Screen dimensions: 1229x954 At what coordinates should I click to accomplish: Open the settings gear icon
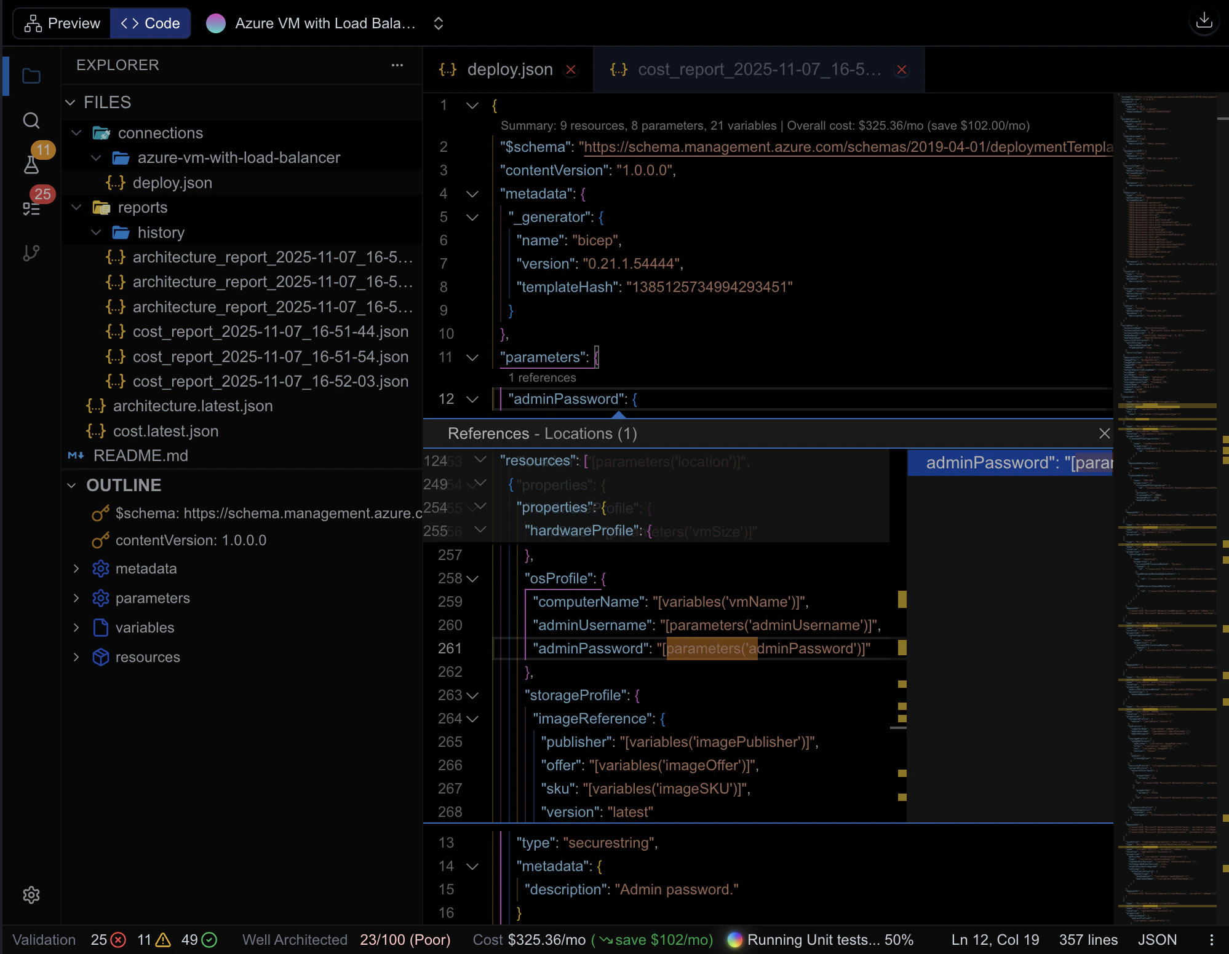[x=31, y=895]
